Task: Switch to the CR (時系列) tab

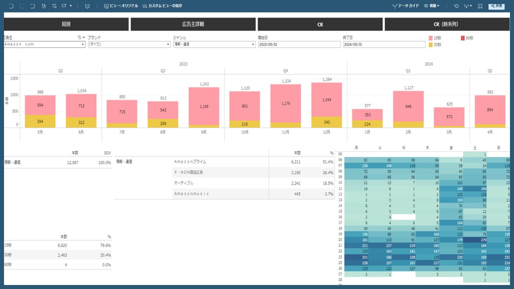Action: tap(447, 24)
